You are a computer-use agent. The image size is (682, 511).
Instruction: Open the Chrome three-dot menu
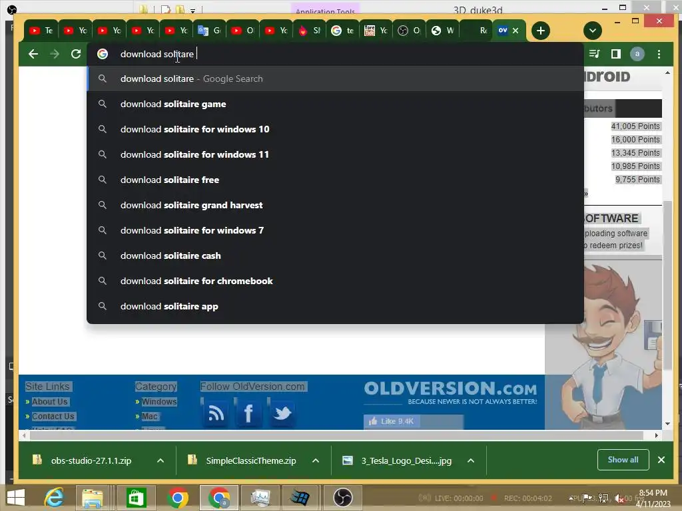pos(659,54)
